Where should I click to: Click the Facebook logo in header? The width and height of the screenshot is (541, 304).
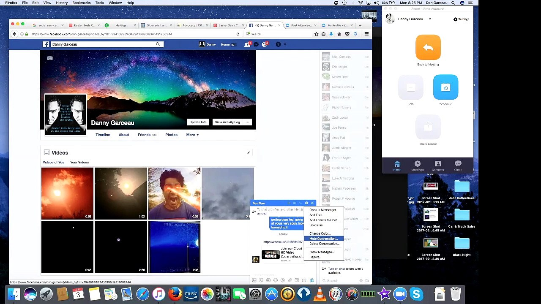[x=46, y=44]
